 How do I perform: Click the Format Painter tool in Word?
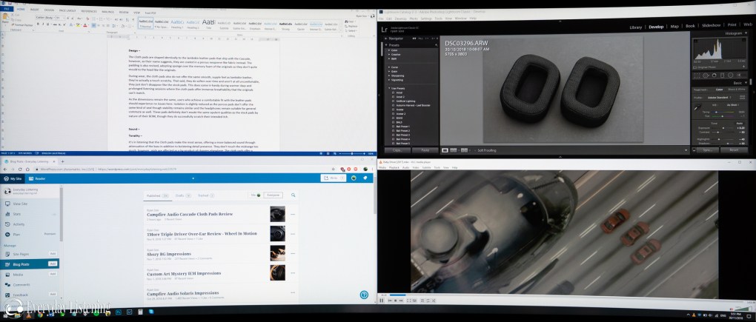[22, 24]
